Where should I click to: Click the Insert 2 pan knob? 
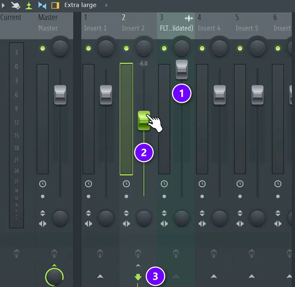144,48
